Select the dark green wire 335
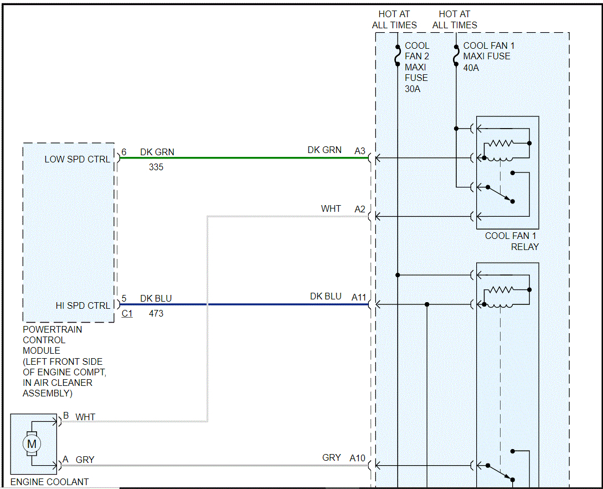 coord(244,158)
